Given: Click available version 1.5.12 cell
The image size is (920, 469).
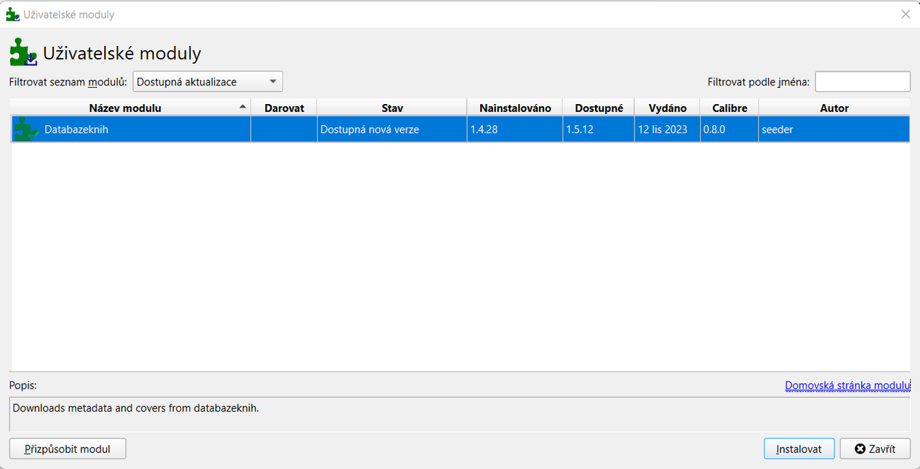Looking at the screenshot, I should pos(599,130).
